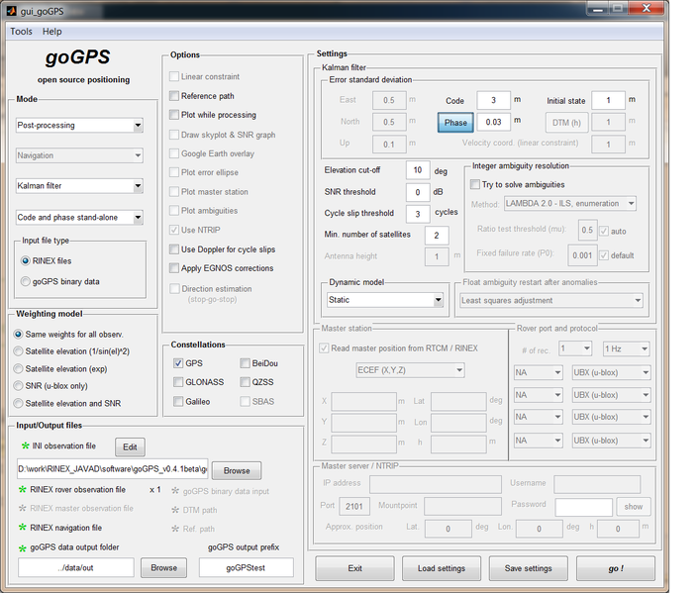
Task: Click the green star beside INI observation file
Action: [24, 447]
